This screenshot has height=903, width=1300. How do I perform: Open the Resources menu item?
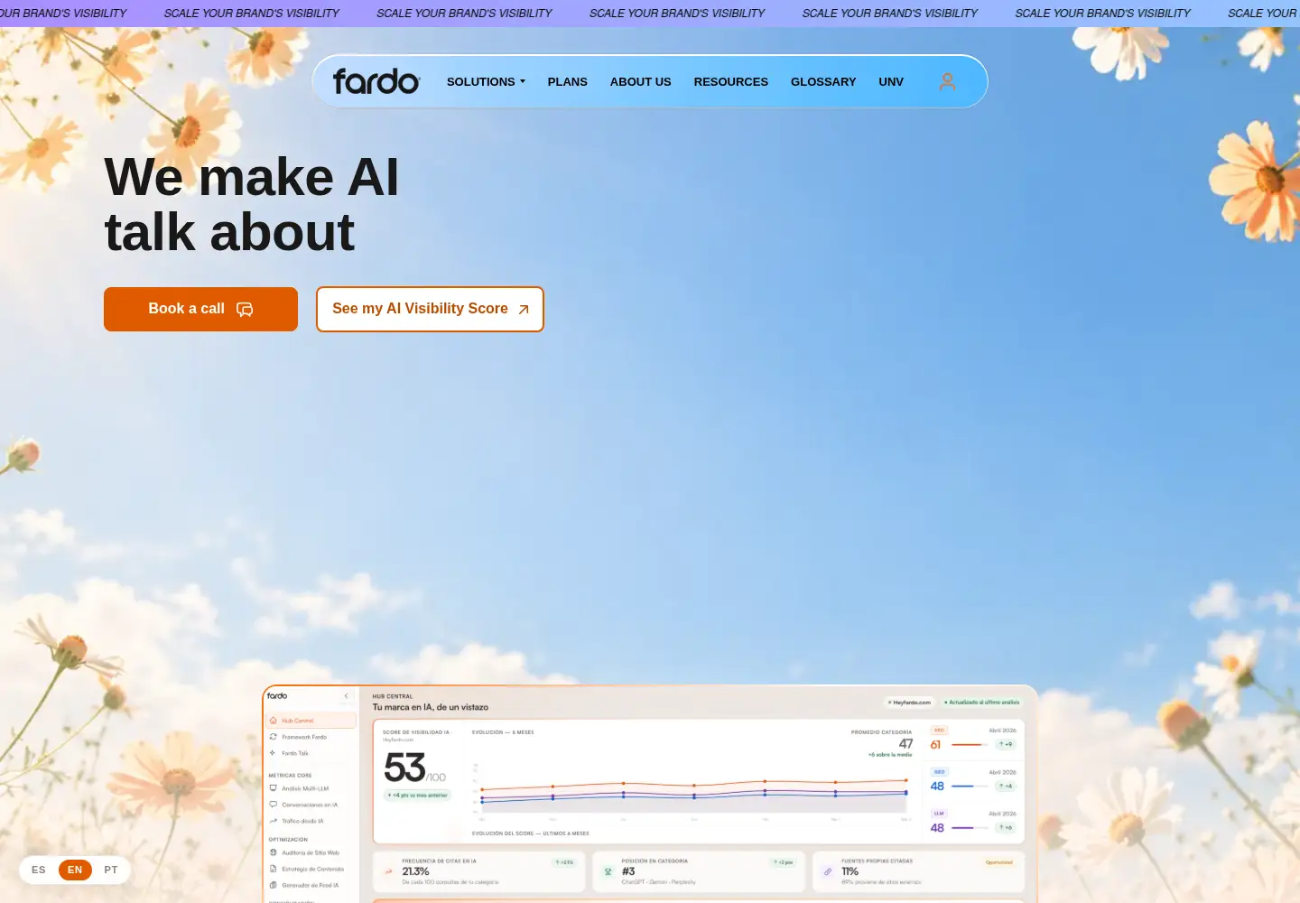731,81
